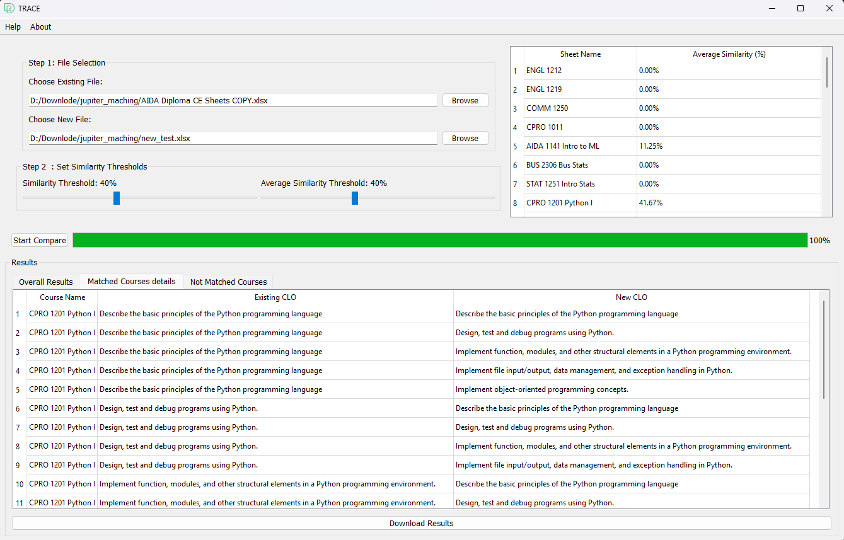This screenshot has width=844, height=540.
Task: Open the About menu
Action: 41,27
